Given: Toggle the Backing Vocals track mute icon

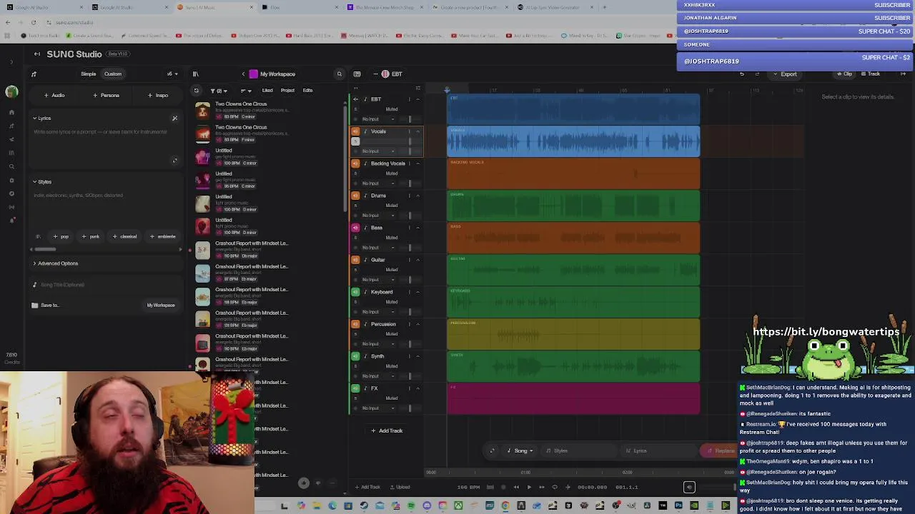Looking at the screenshot, I should [355, 163].
